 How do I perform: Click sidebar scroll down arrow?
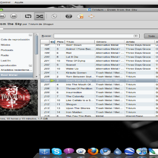[36, 77]
